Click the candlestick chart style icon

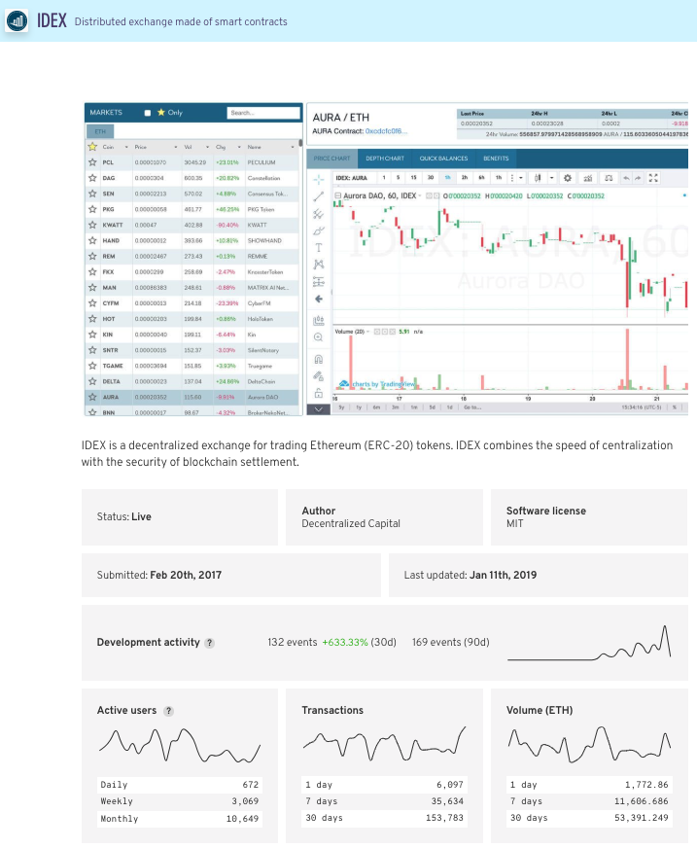538,177
